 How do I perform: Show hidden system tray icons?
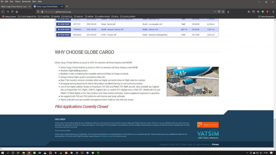coord(247,153)
